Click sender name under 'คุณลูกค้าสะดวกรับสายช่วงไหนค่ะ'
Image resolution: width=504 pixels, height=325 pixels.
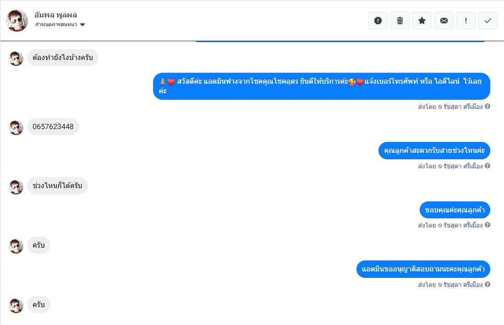(463, 166)
